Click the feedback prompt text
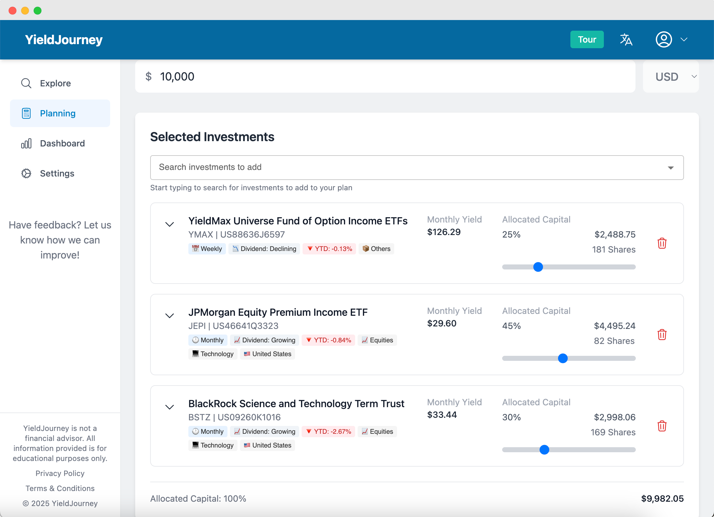 [60, 240]
